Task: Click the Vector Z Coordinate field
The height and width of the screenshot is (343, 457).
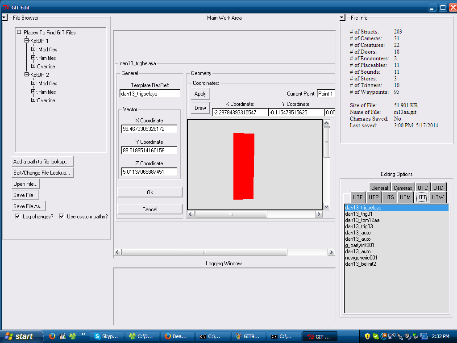Action: click(149, 172)
